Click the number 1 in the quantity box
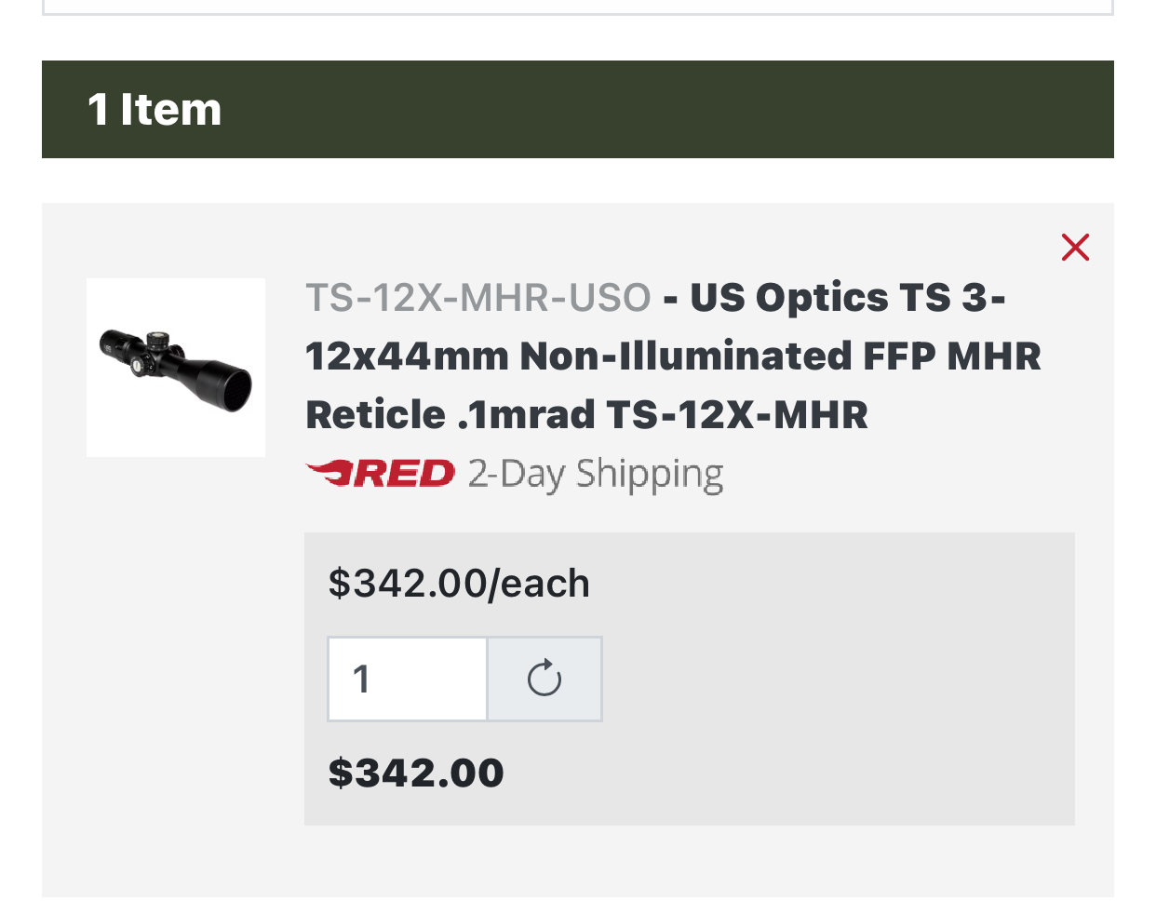This screenshot has height=901, width=1156. pyautogui.click(x=362, y=679)
